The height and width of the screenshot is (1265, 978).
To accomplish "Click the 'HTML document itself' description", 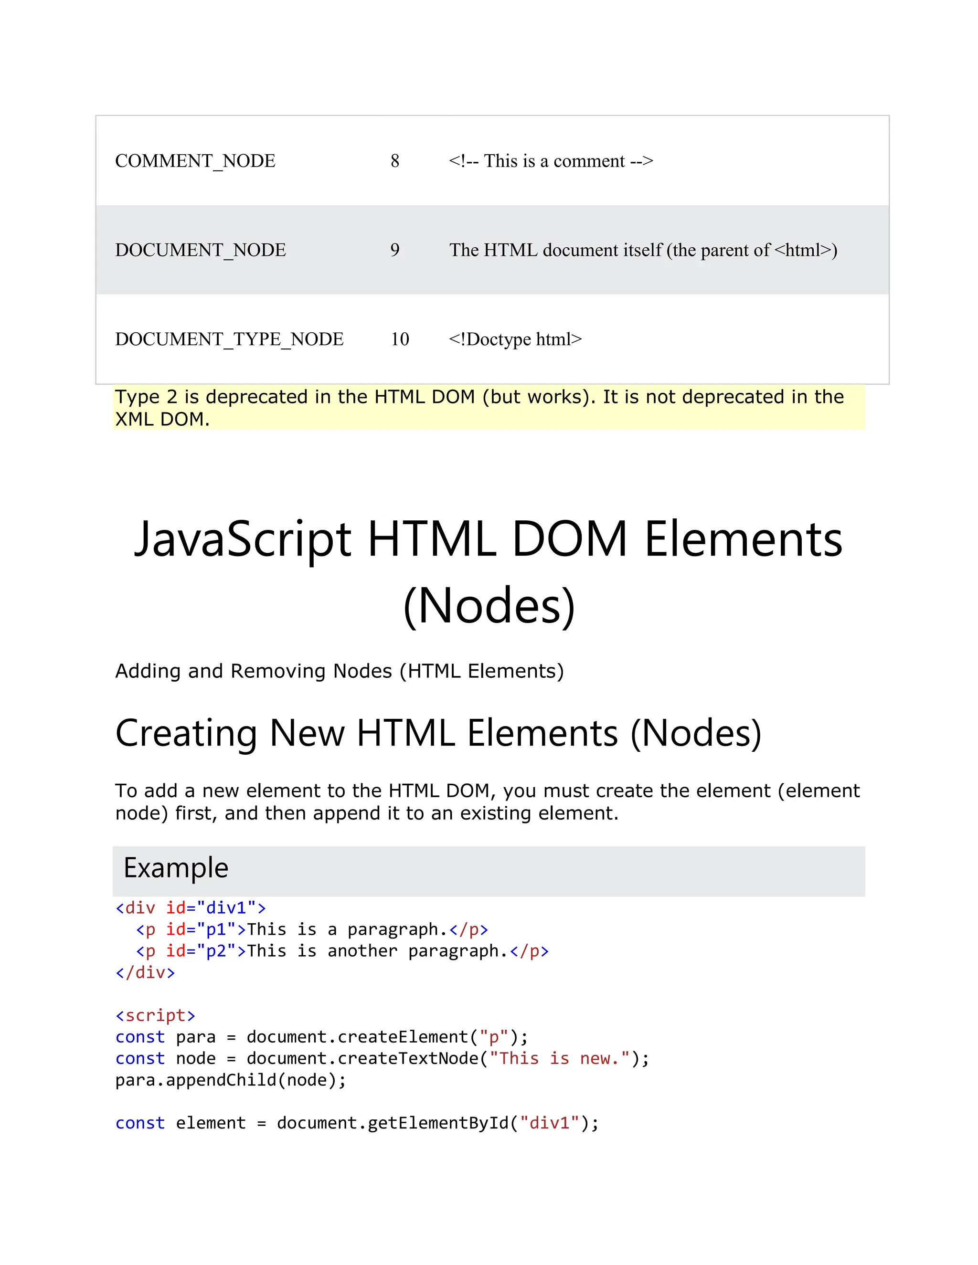I will pos(643,250).
